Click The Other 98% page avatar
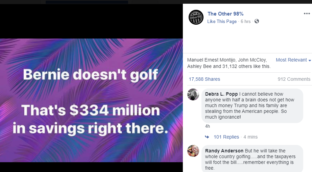 [x=196, y=17]
